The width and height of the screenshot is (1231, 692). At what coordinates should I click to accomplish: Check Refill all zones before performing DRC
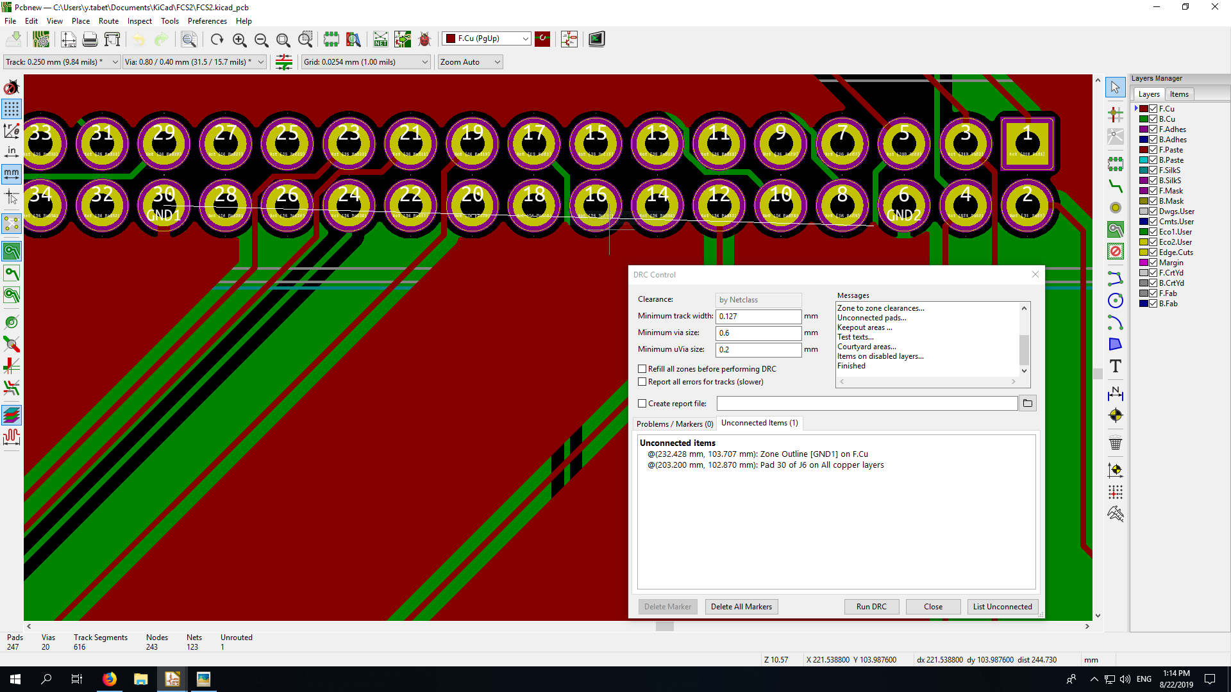coord(642,369)
